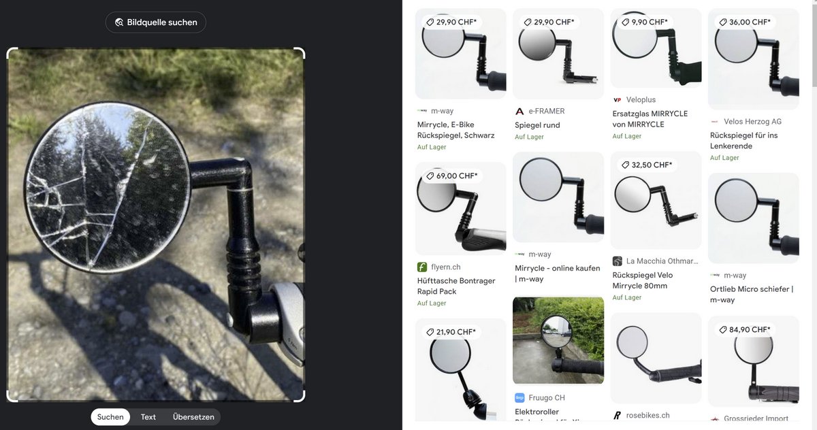Click the 69,00 CHF Hüfttasche thumbnail

click(x=461, y=209)
